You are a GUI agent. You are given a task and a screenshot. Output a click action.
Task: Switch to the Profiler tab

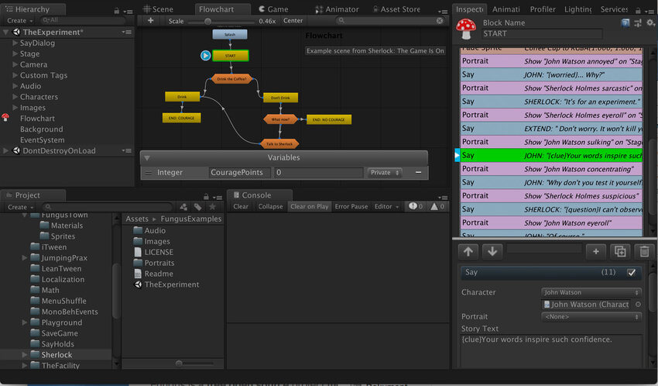tap(543, 9)
